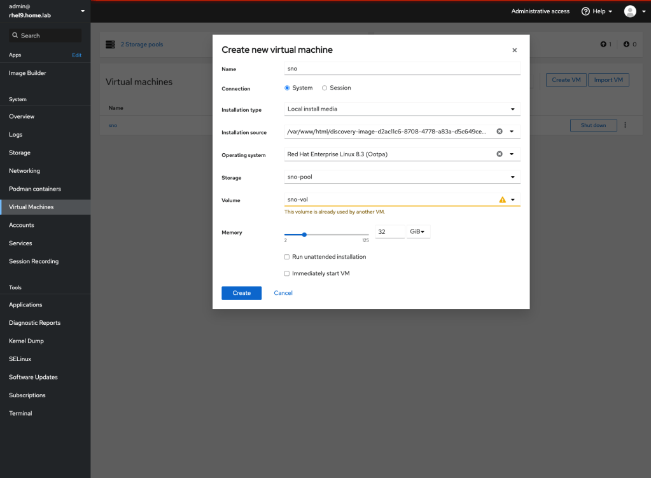Click the Memory slider handle
651x478 pixels.
[x=304, y=235]
